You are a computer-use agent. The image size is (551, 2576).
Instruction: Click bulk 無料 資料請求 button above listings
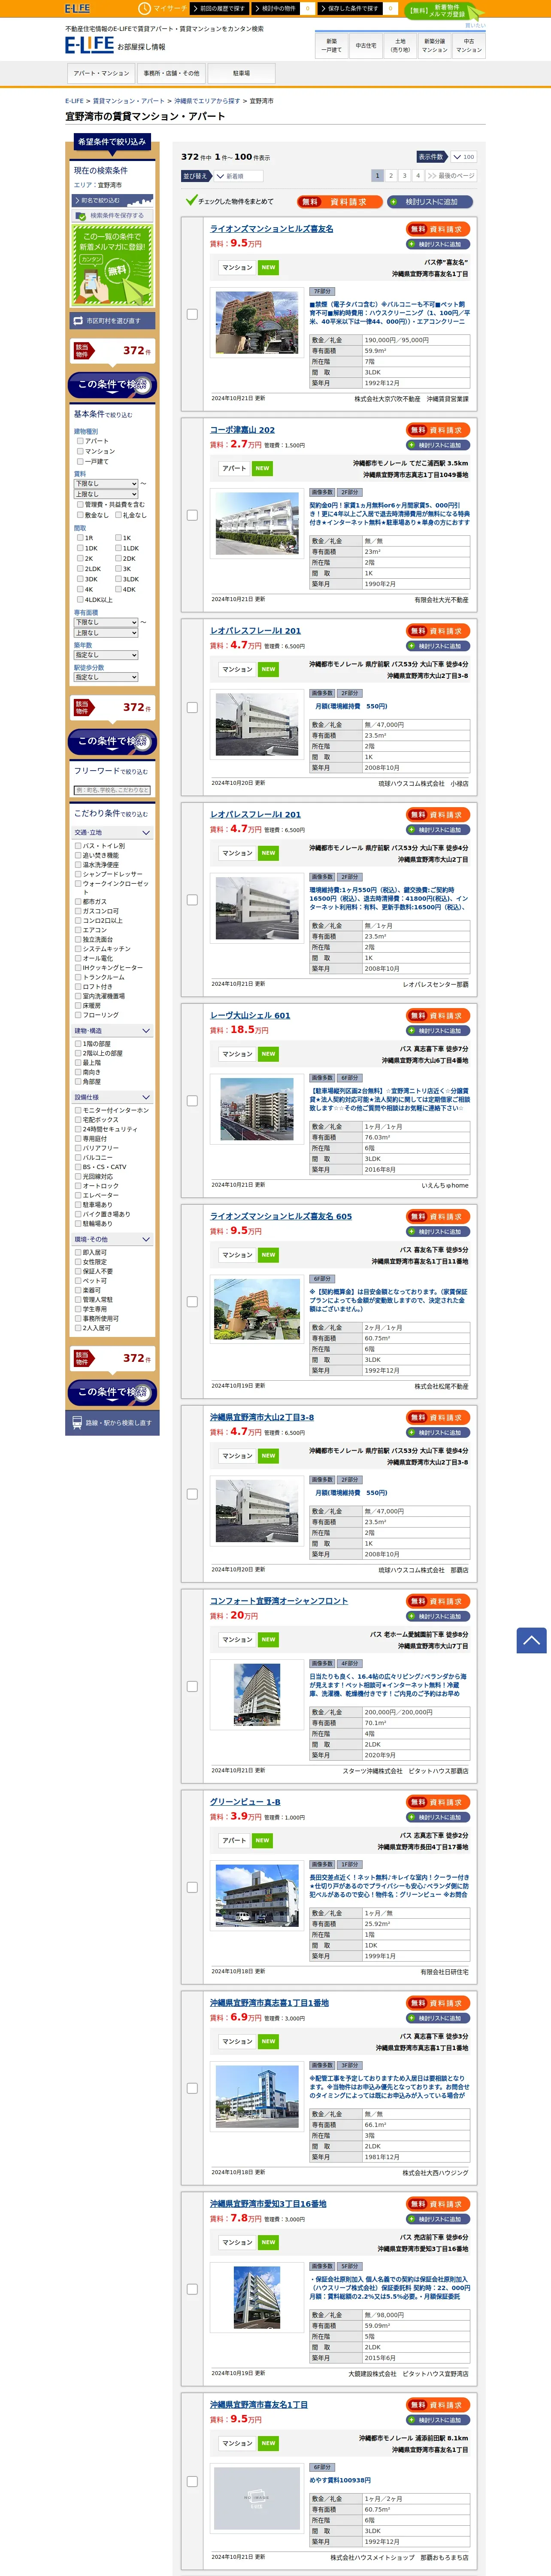tap(339, 202)
